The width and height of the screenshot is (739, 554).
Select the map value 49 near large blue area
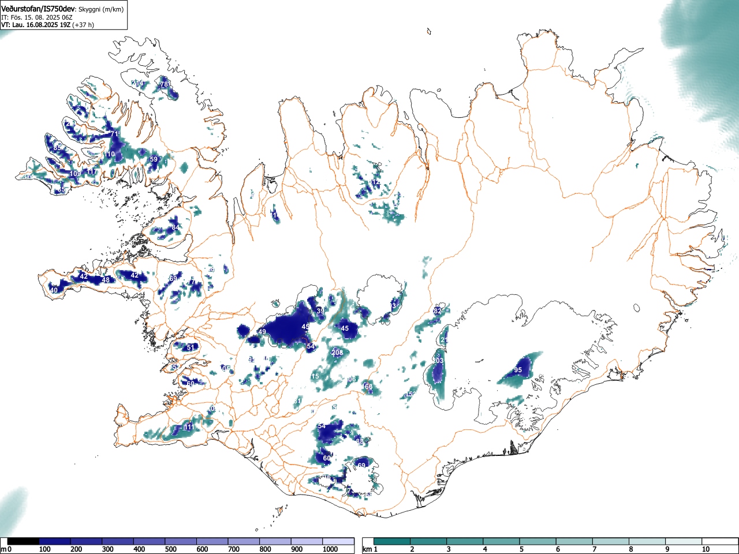[x=262, y=332]
